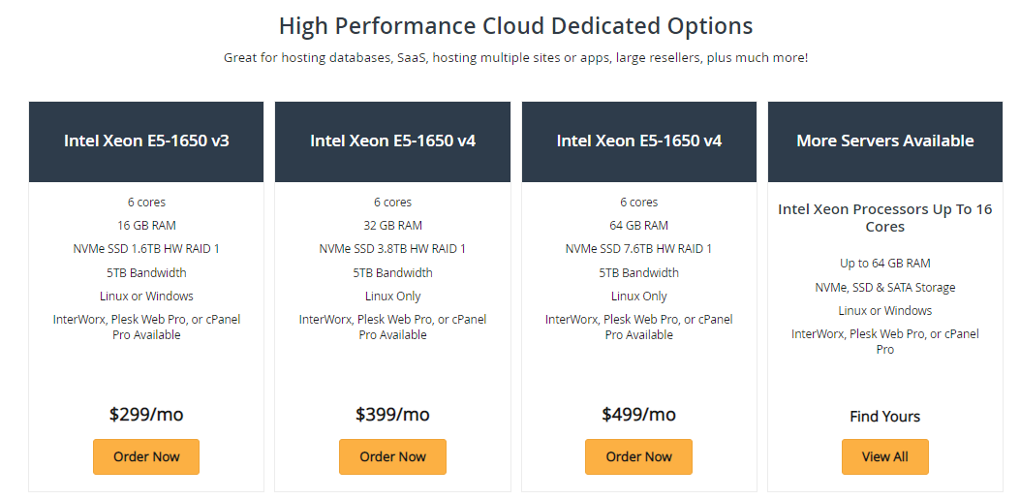Click the Find Yours label
Image resolution: width=1020 pixels, height=500 pixels.
coord(884,417)
